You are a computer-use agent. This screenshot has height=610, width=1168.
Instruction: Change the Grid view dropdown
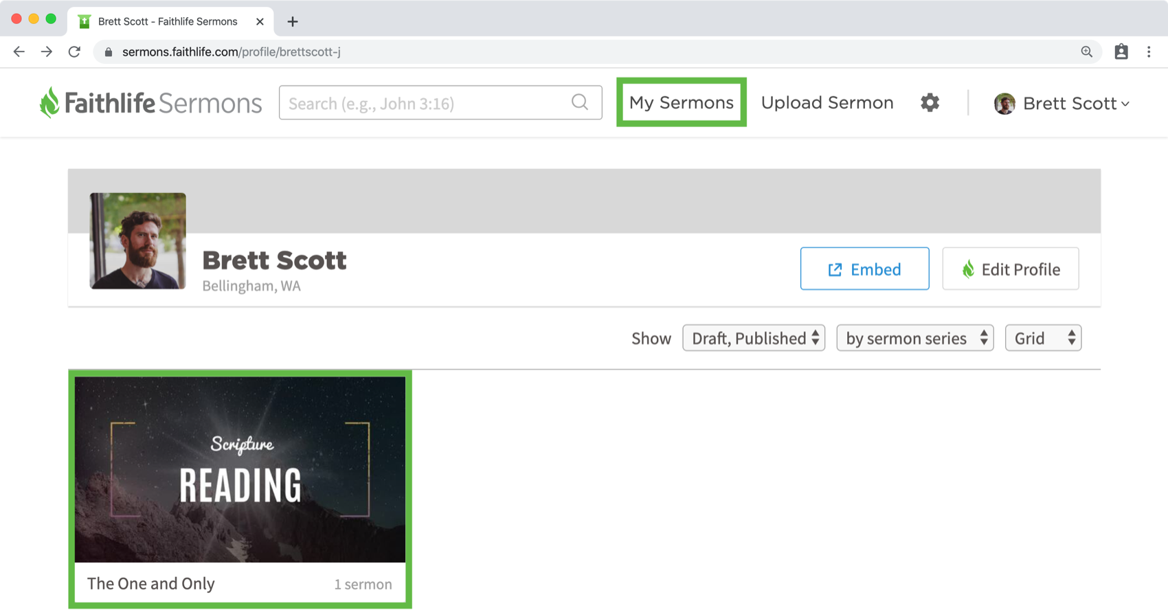coord(1043,338)
